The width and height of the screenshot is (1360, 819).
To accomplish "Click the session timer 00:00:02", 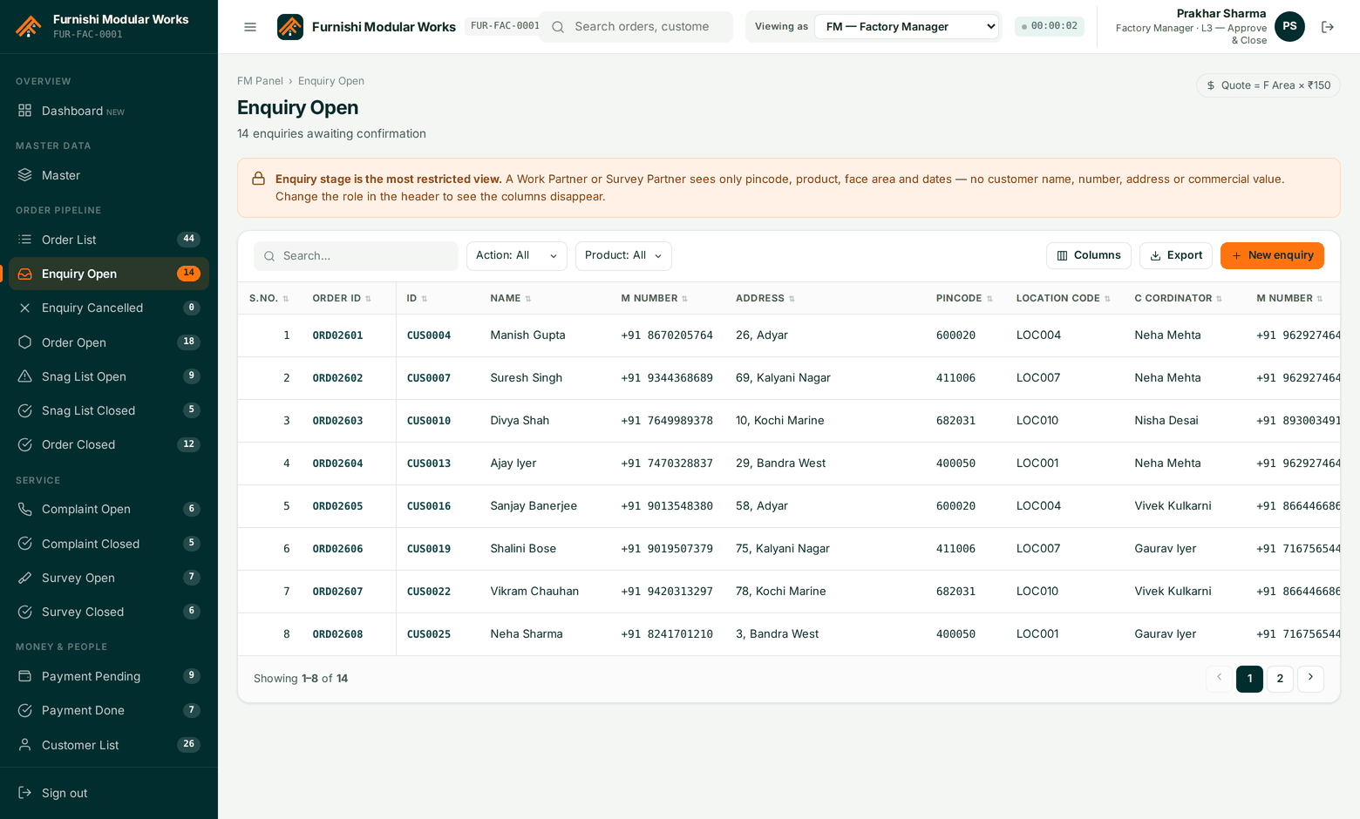I will coord(1050,26).
